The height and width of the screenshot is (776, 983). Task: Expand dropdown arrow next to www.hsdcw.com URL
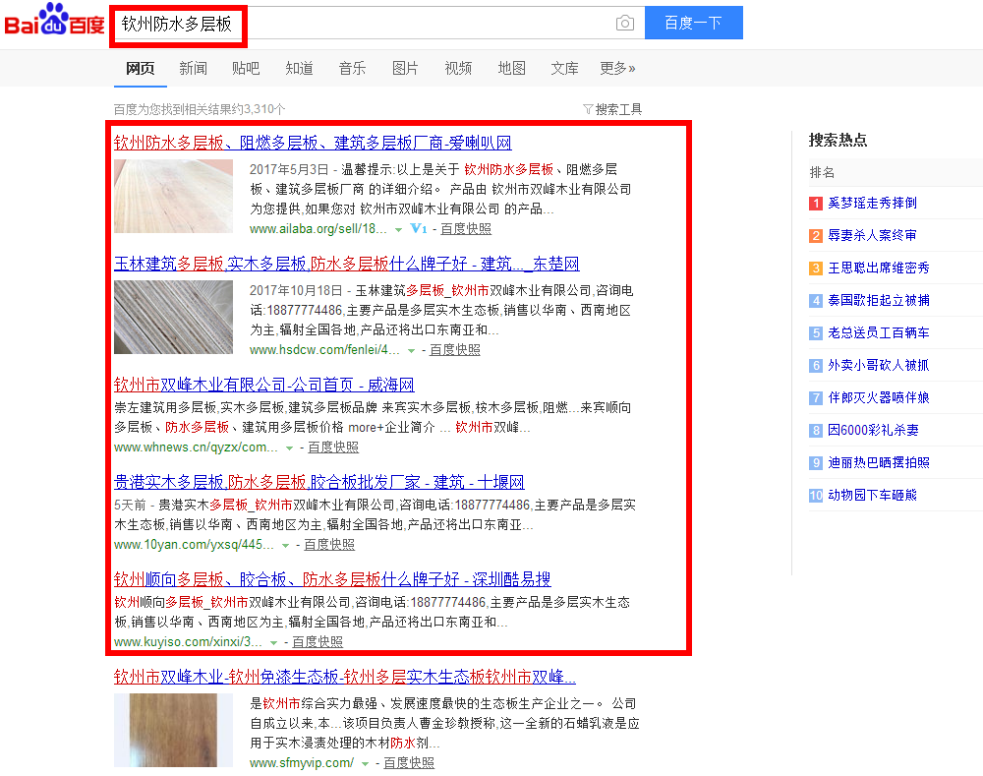(411, 351)
